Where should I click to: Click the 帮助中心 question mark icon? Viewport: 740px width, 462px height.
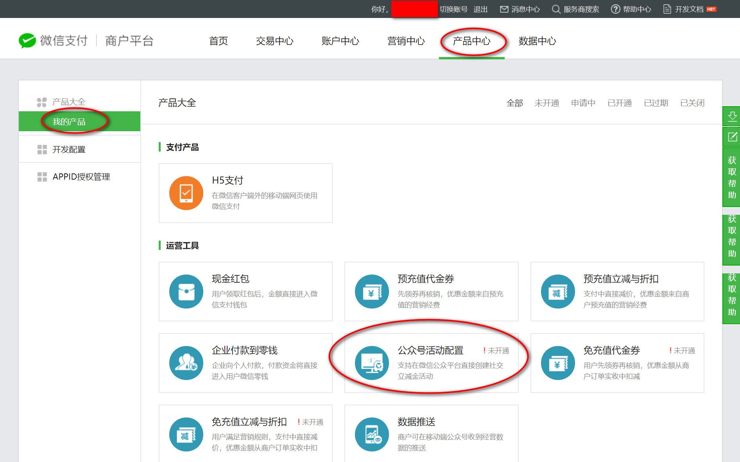pos(615,9)
